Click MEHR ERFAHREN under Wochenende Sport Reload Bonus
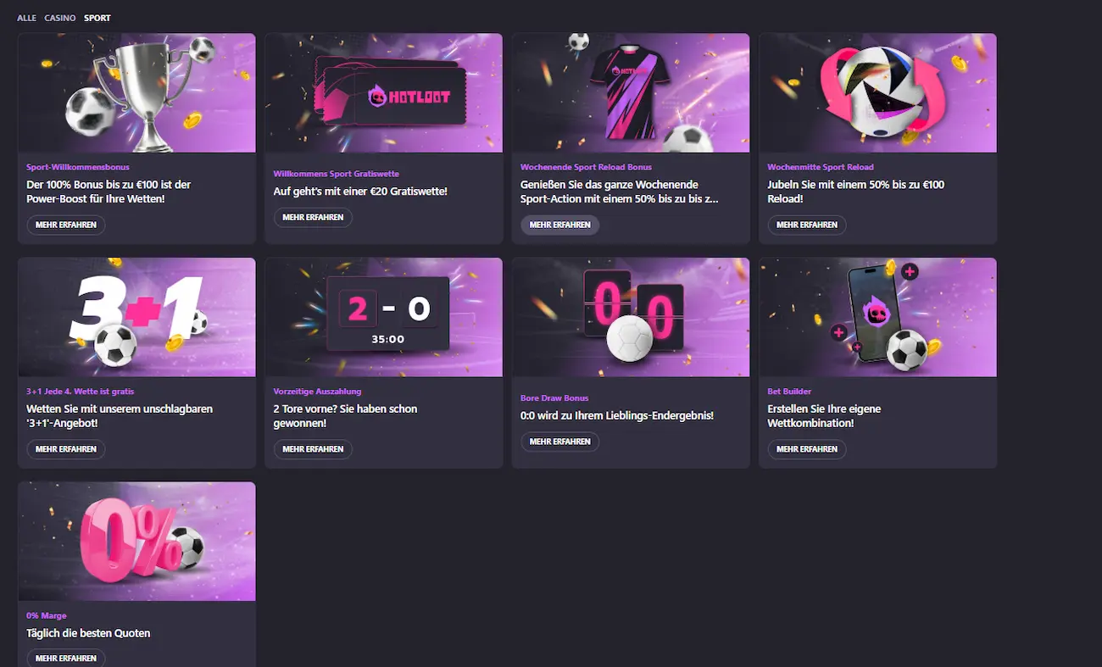The height and width of the screenshot is (667, 1102). (x=560, y=225)
